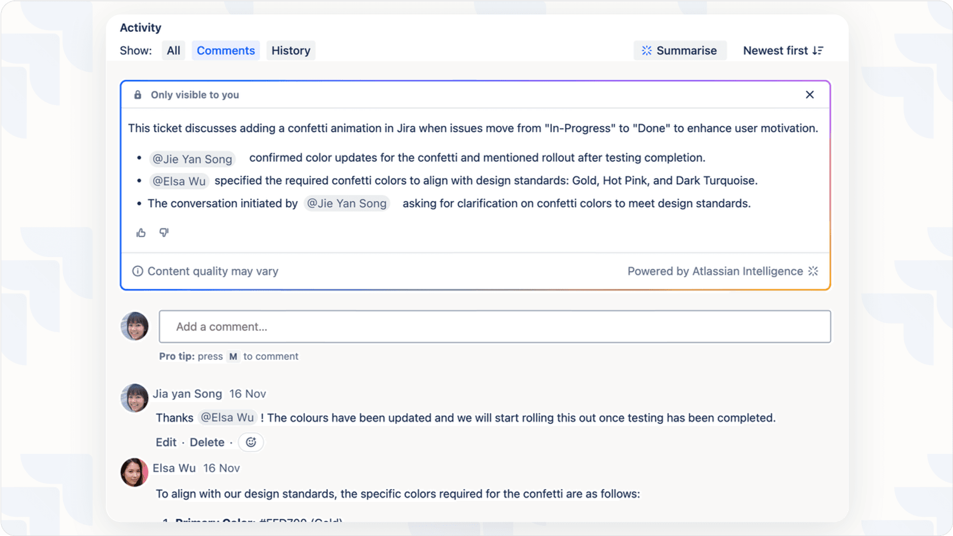Select the Comments filter tab

225,50
